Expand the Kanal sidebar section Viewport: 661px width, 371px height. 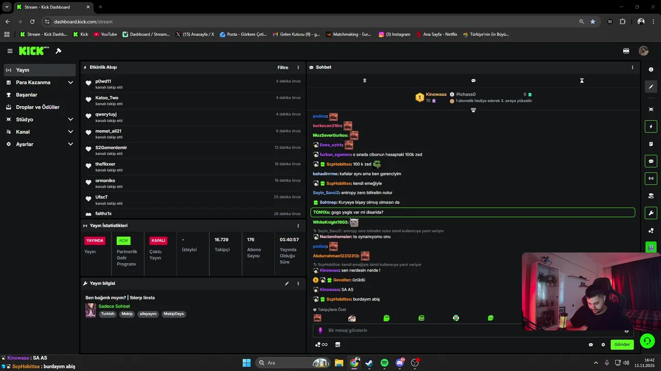(x=70, y=132)
